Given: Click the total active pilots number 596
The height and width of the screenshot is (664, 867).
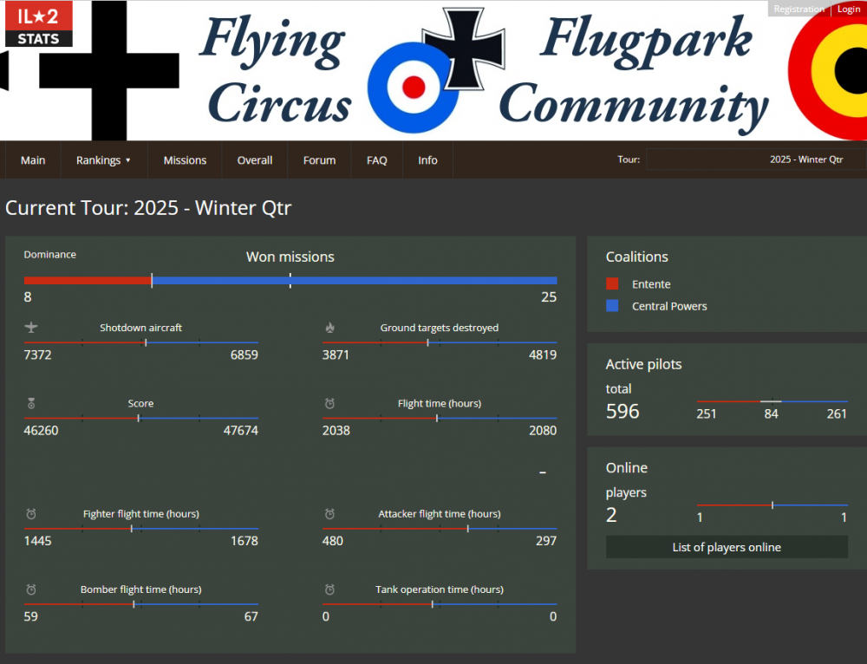Looking at the screenshot, I should (x=623, y=412).
